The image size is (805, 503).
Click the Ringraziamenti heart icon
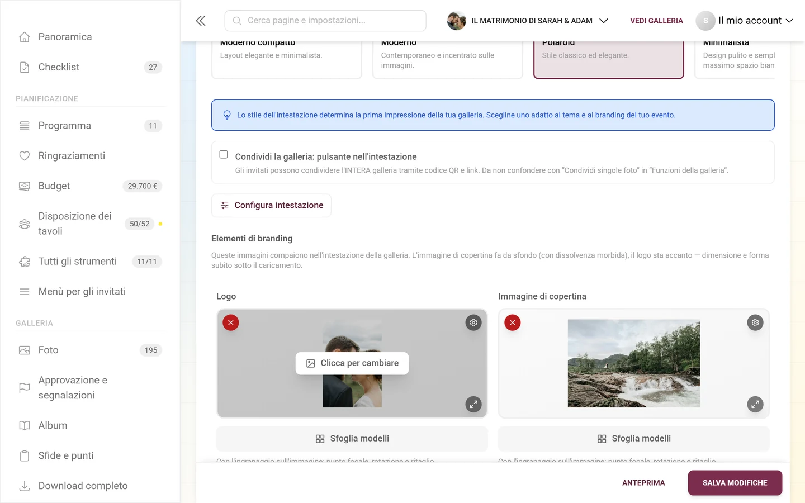point(25,156)
